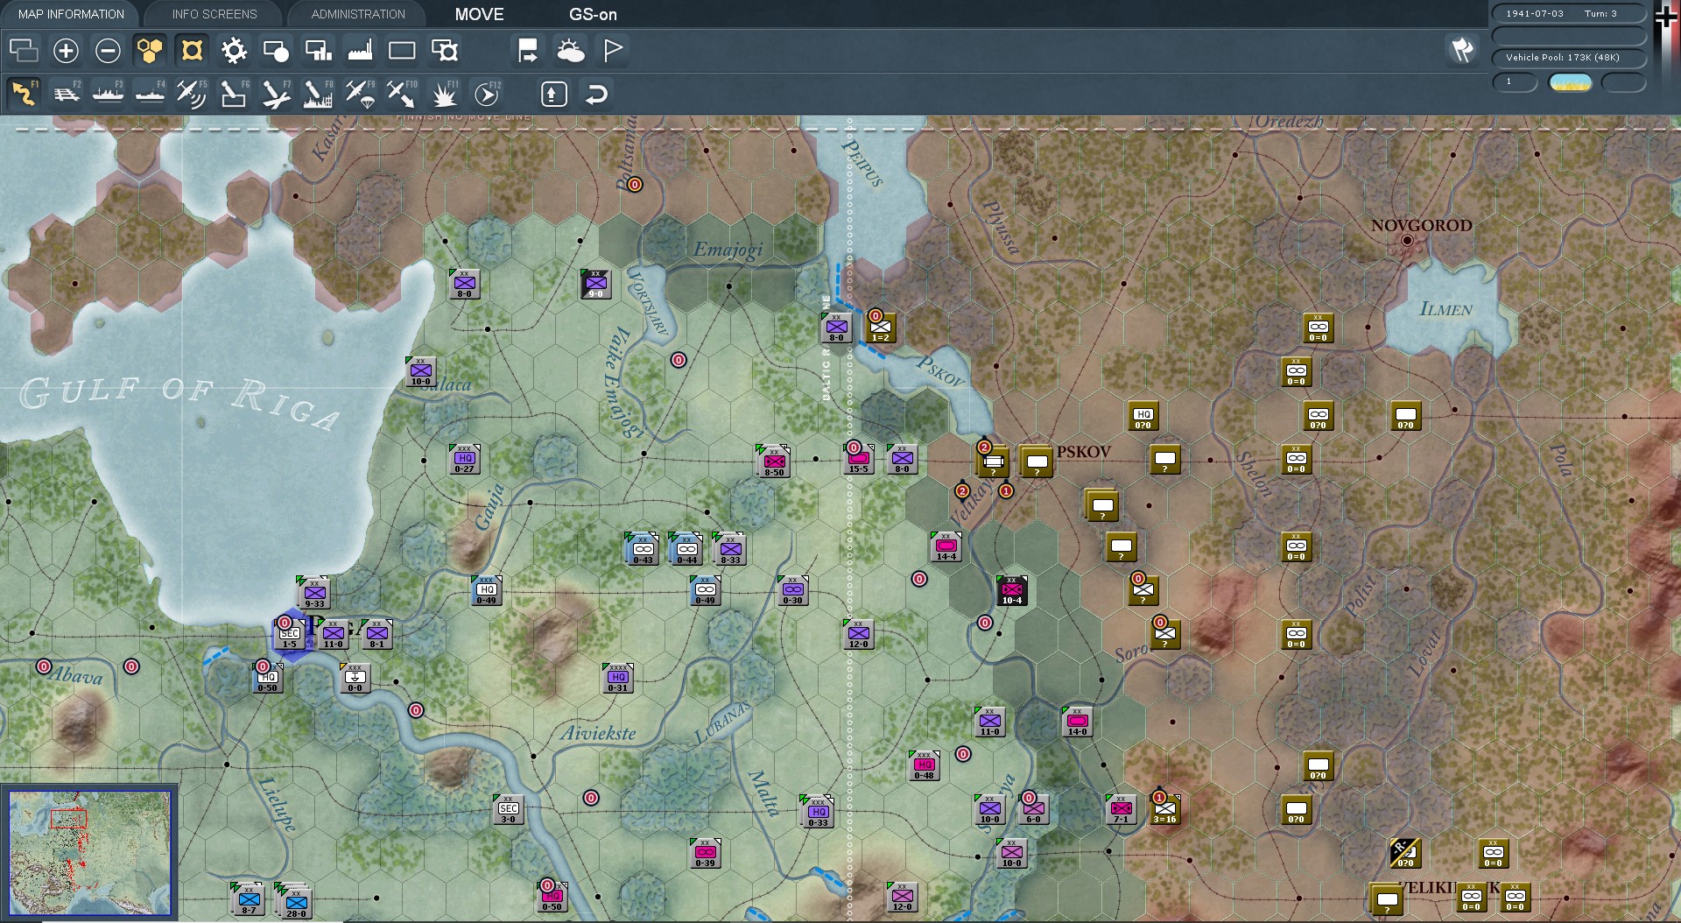Select the black SS counter 10-4
The height and width of the screenshot is (923, 1681).
coord(1012,590)
